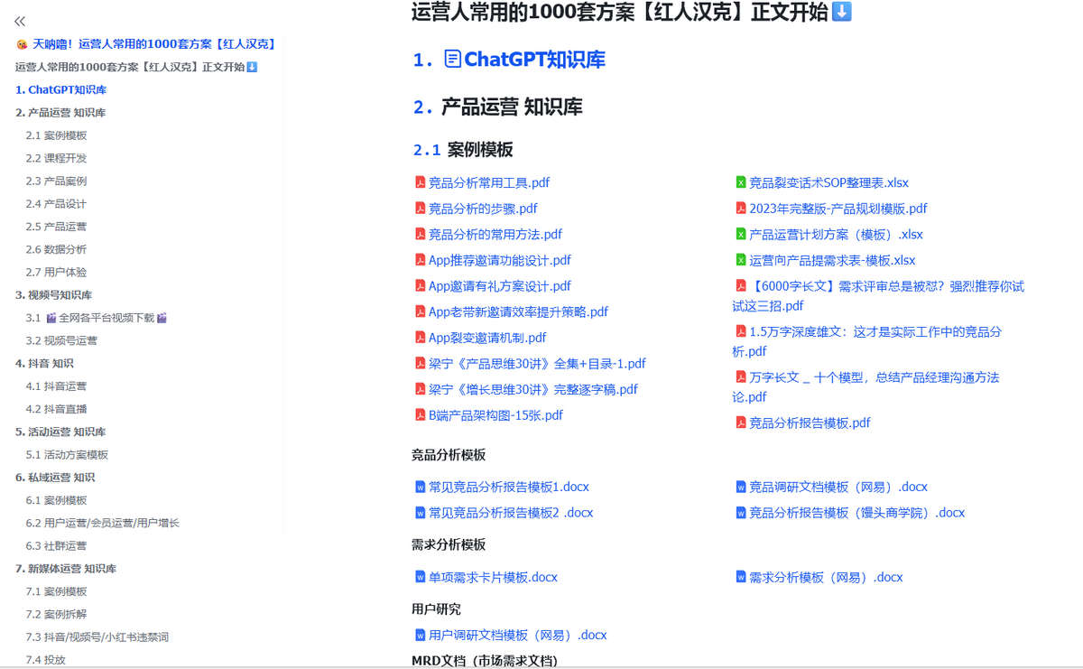Image resolution: width=1083 pixels, height=669 pixels.
Task: Click the Excel icon beside 产品运营计划方案（模板）.xlsx
Action: [741, 235]
